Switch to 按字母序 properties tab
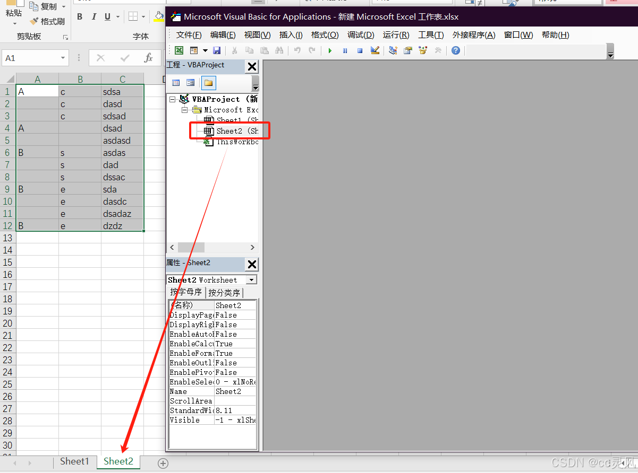 coord(186,292)
